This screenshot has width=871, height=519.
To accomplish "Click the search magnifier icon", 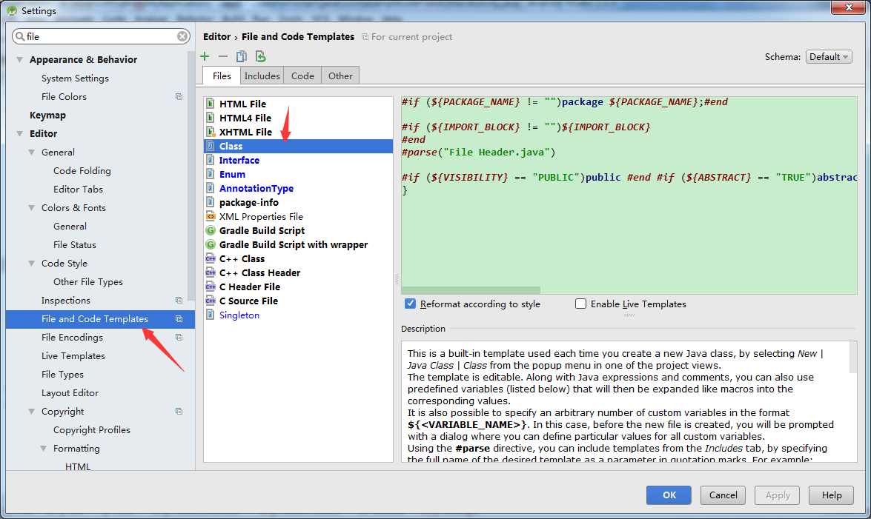I will 20,36.
